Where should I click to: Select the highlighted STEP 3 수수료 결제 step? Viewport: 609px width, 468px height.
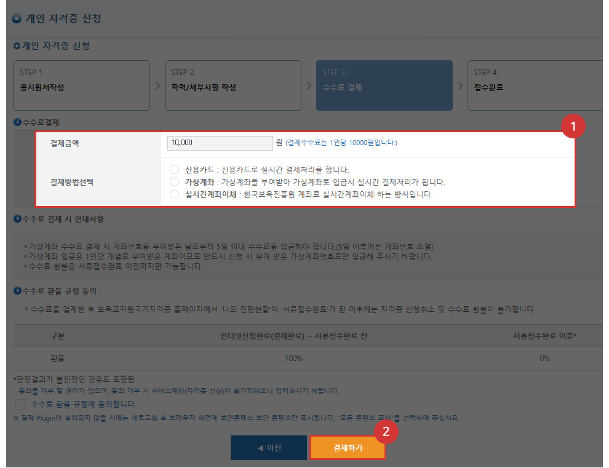point(384,85)
